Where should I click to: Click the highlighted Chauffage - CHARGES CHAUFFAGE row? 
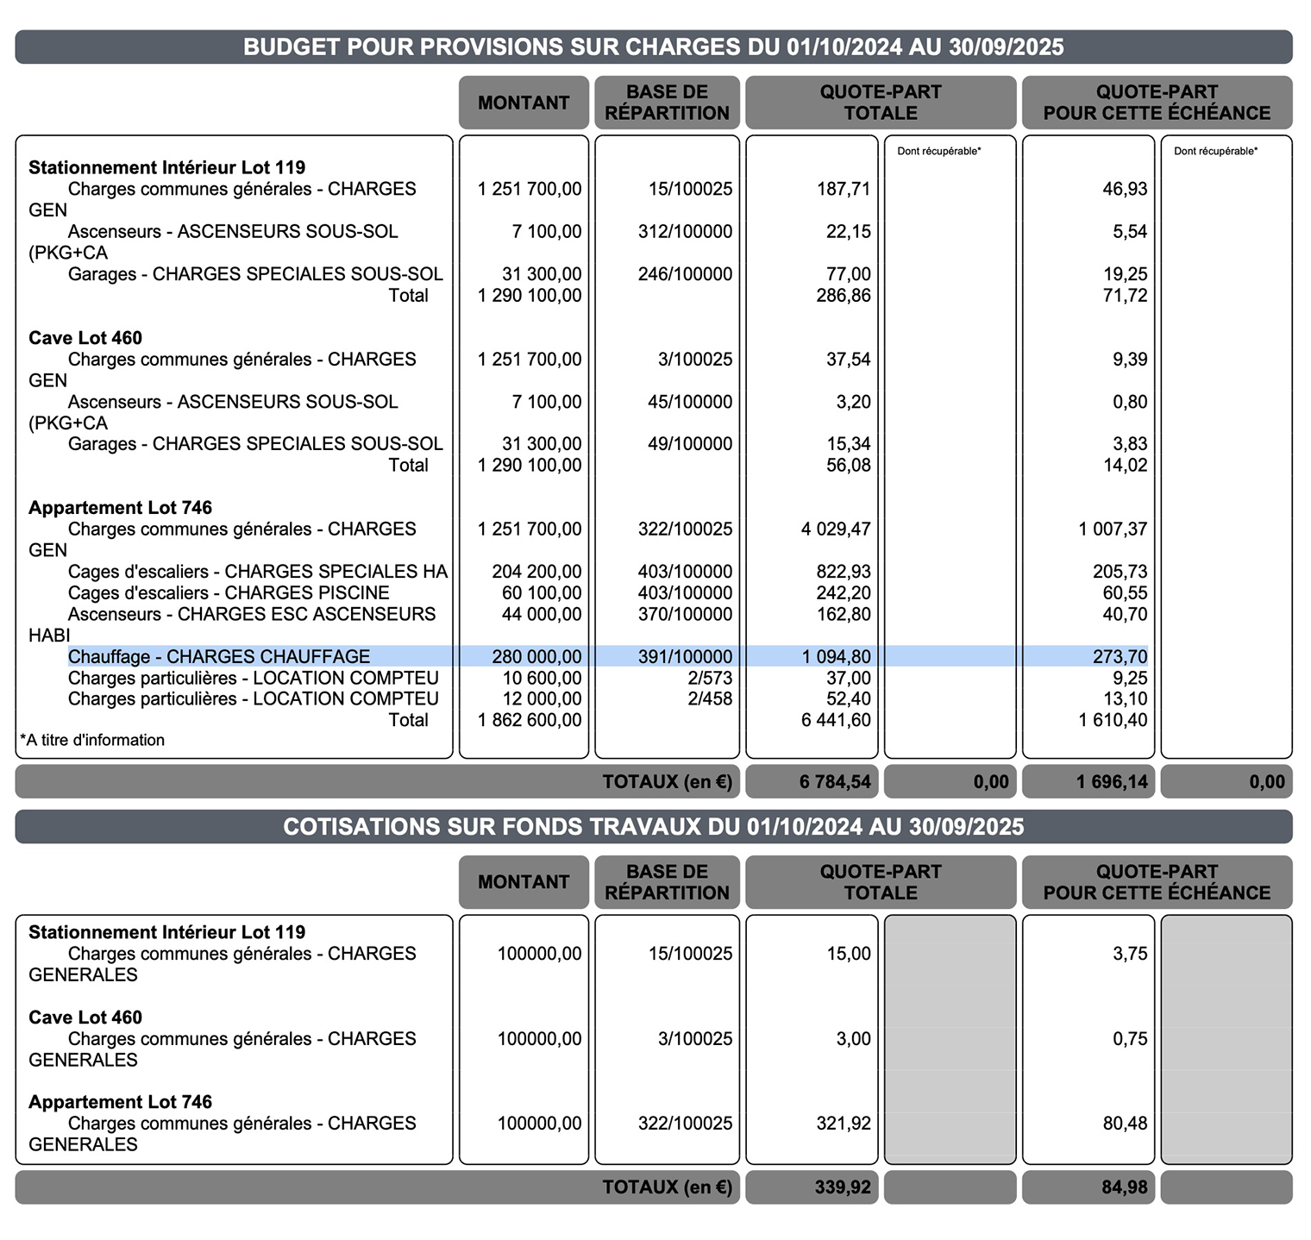click(608, 656)
